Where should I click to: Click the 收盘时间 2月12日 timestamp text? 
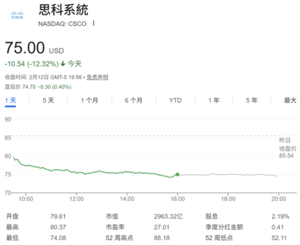43,77
